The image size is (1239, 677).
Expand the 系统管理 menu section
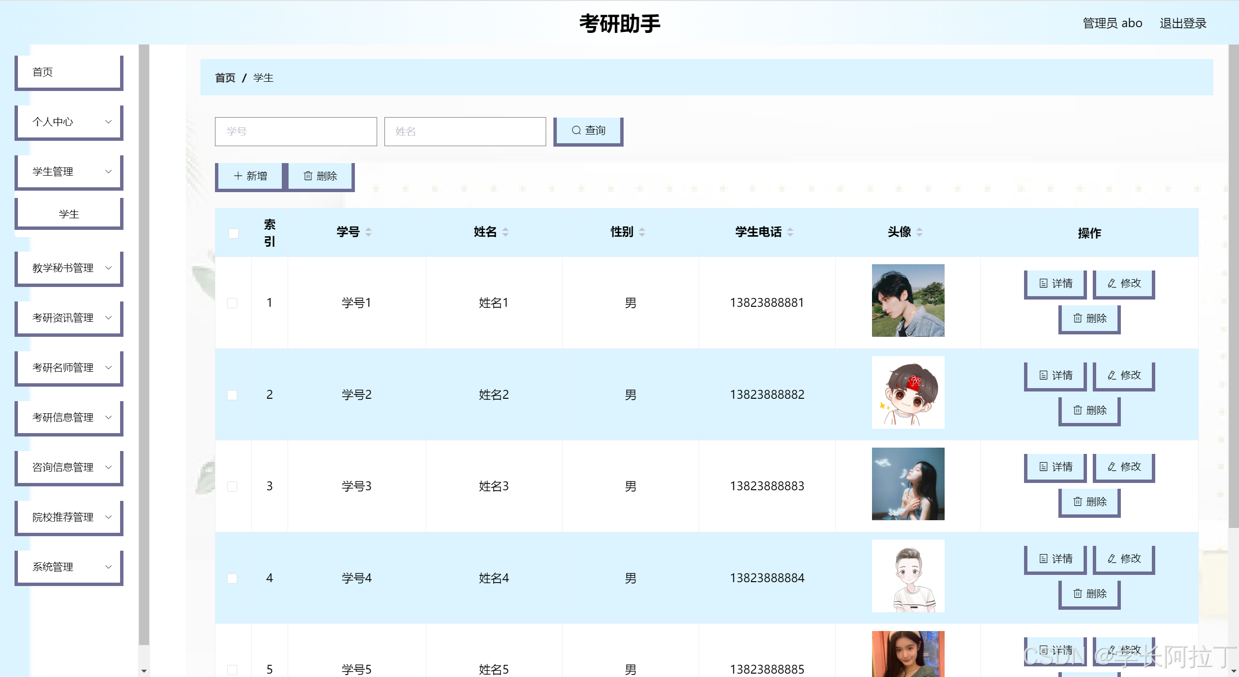click(x=68, y=567)
